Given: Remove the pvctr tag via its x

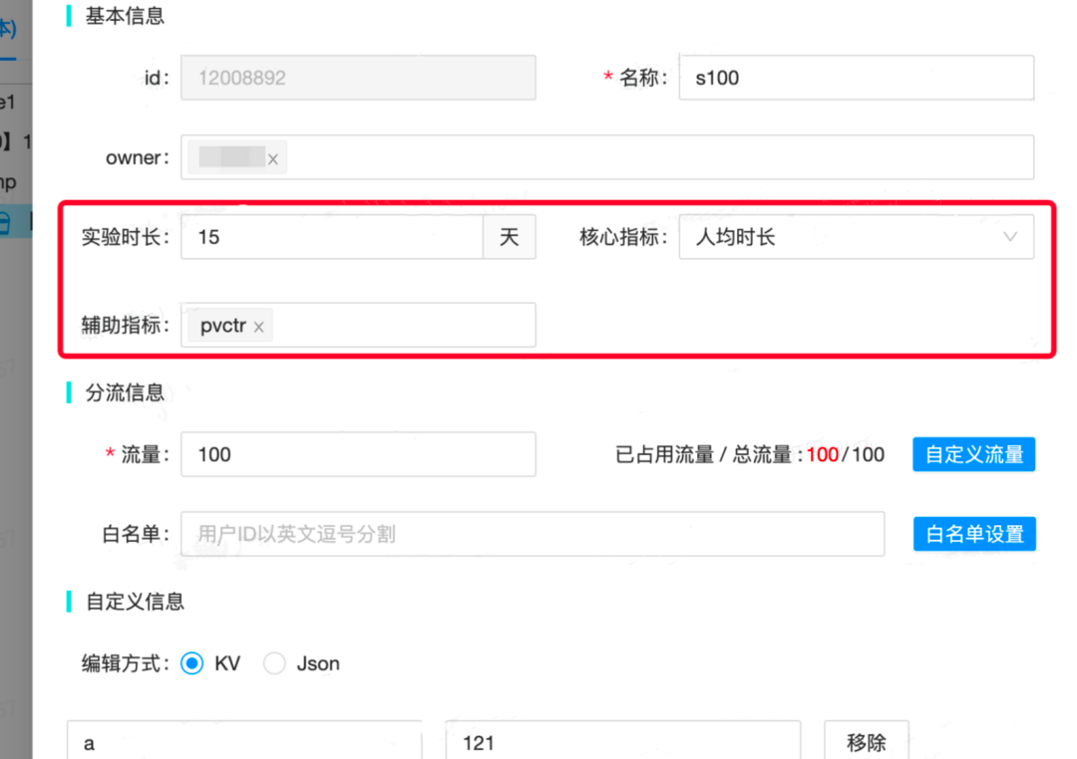Looking at the screenshot, I should [259, 327].
